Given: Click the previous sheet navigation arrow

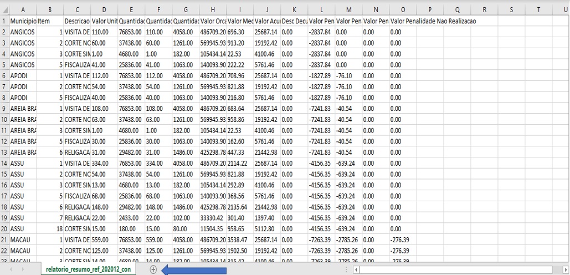Looking at the screenshot, I should pyautogui.click(x=11, y=269).
